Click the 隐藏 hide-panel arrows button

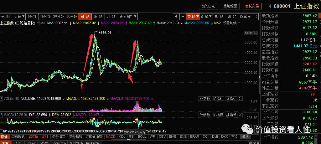point(245,17)
